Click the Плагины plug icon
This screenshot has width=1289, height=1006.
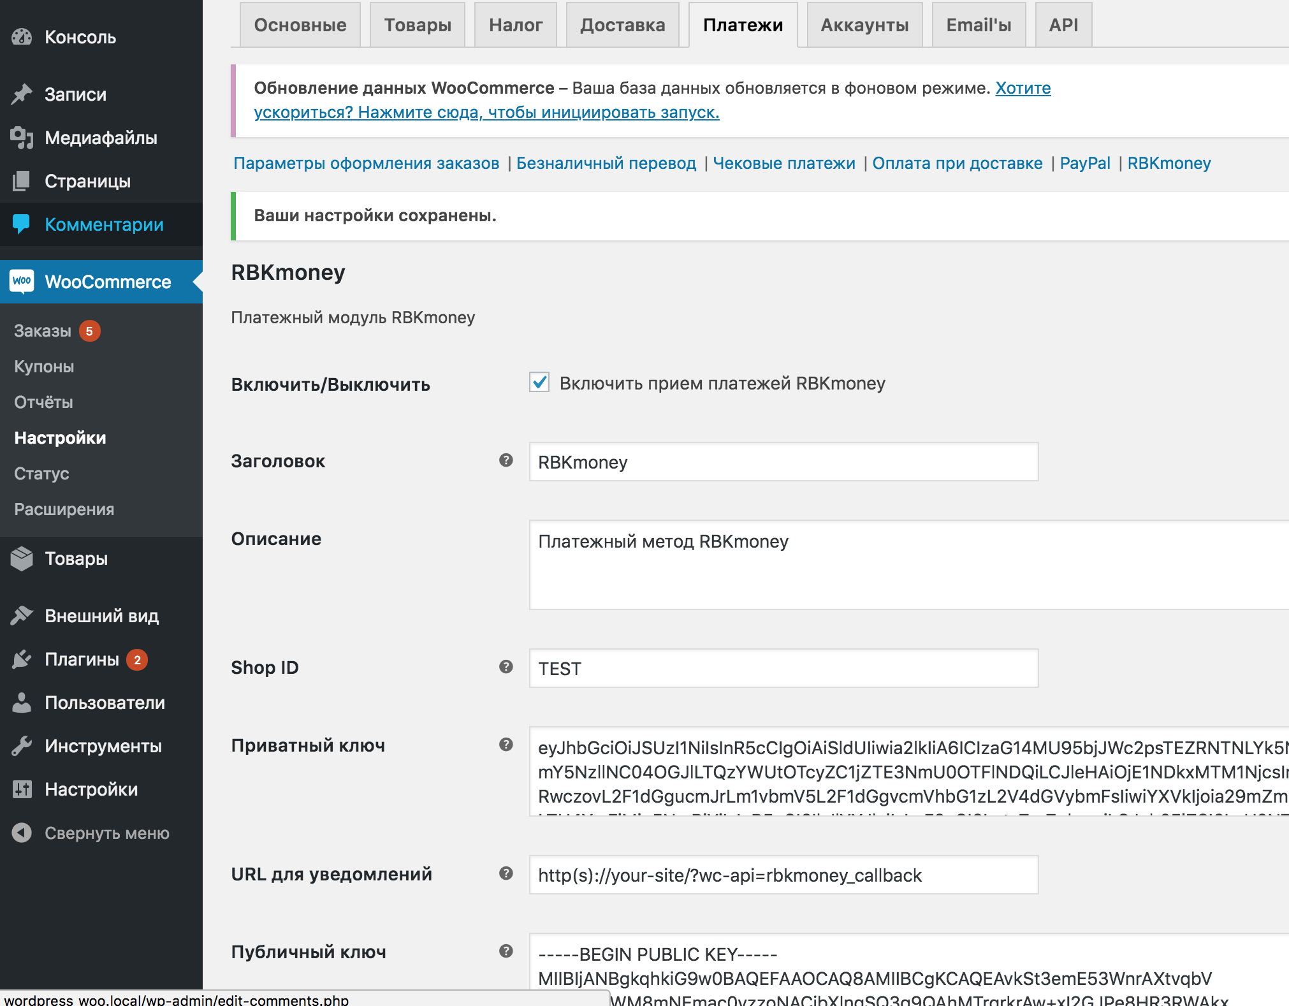click(22, 659)
